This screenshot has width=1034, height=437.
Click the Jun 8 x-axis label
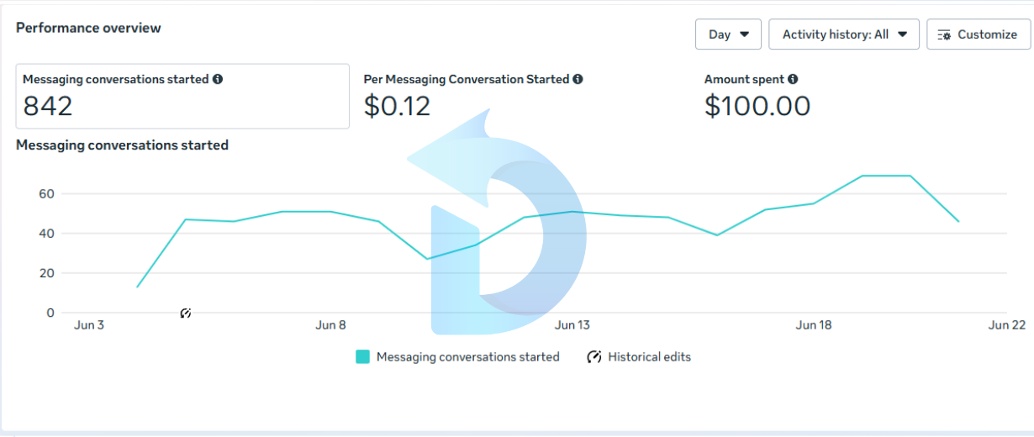pos(330,325)
